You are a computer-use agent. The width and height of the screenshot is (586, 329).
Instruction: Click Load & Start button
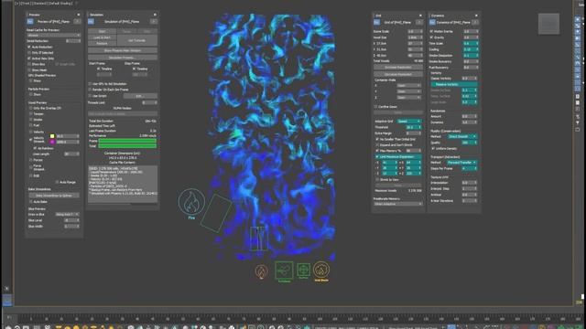click(102, 37)
